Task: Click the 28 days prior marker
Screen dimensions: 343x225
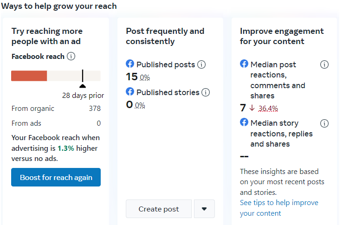Action: point(83,85)
